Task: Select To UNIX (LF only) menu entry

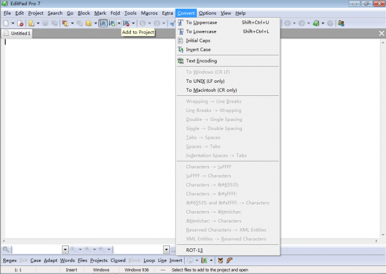Action: 205,81
